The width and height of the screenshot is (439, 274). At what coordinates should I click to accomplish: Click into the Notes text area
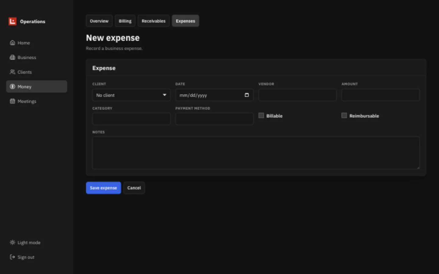[256, 153]
